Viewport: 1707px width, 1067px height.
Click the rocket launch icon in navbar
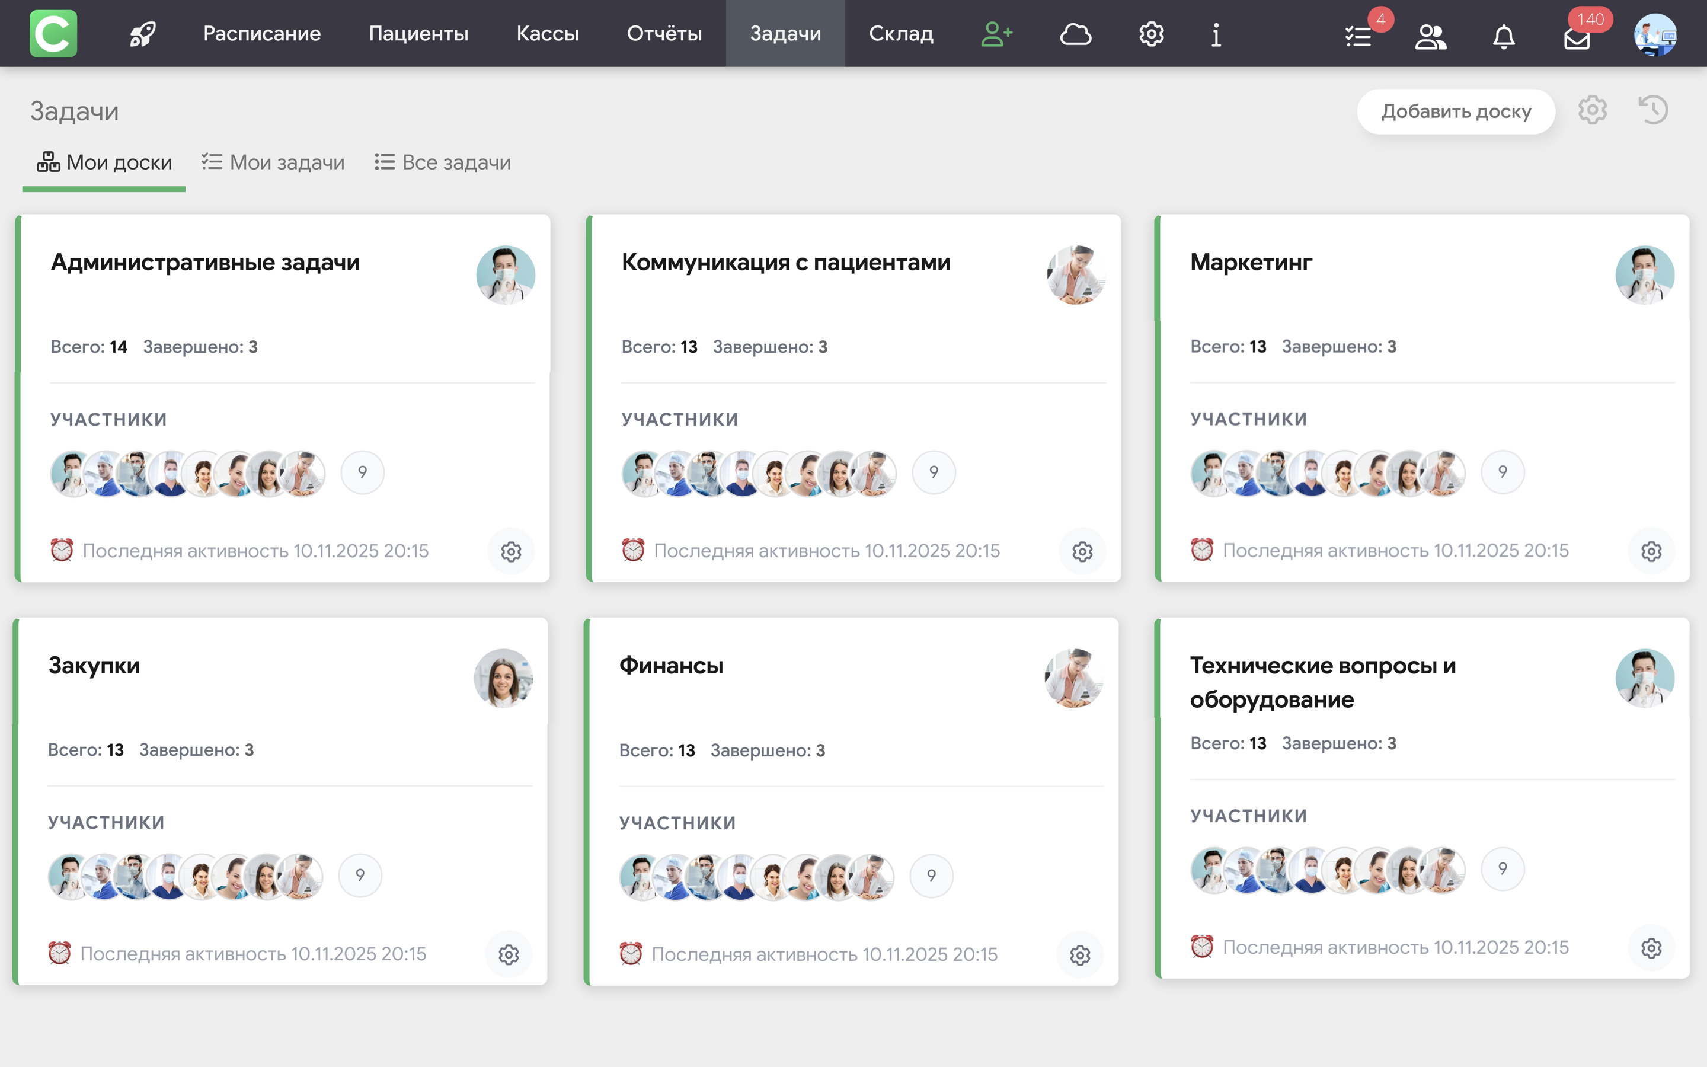click(142, 34)
